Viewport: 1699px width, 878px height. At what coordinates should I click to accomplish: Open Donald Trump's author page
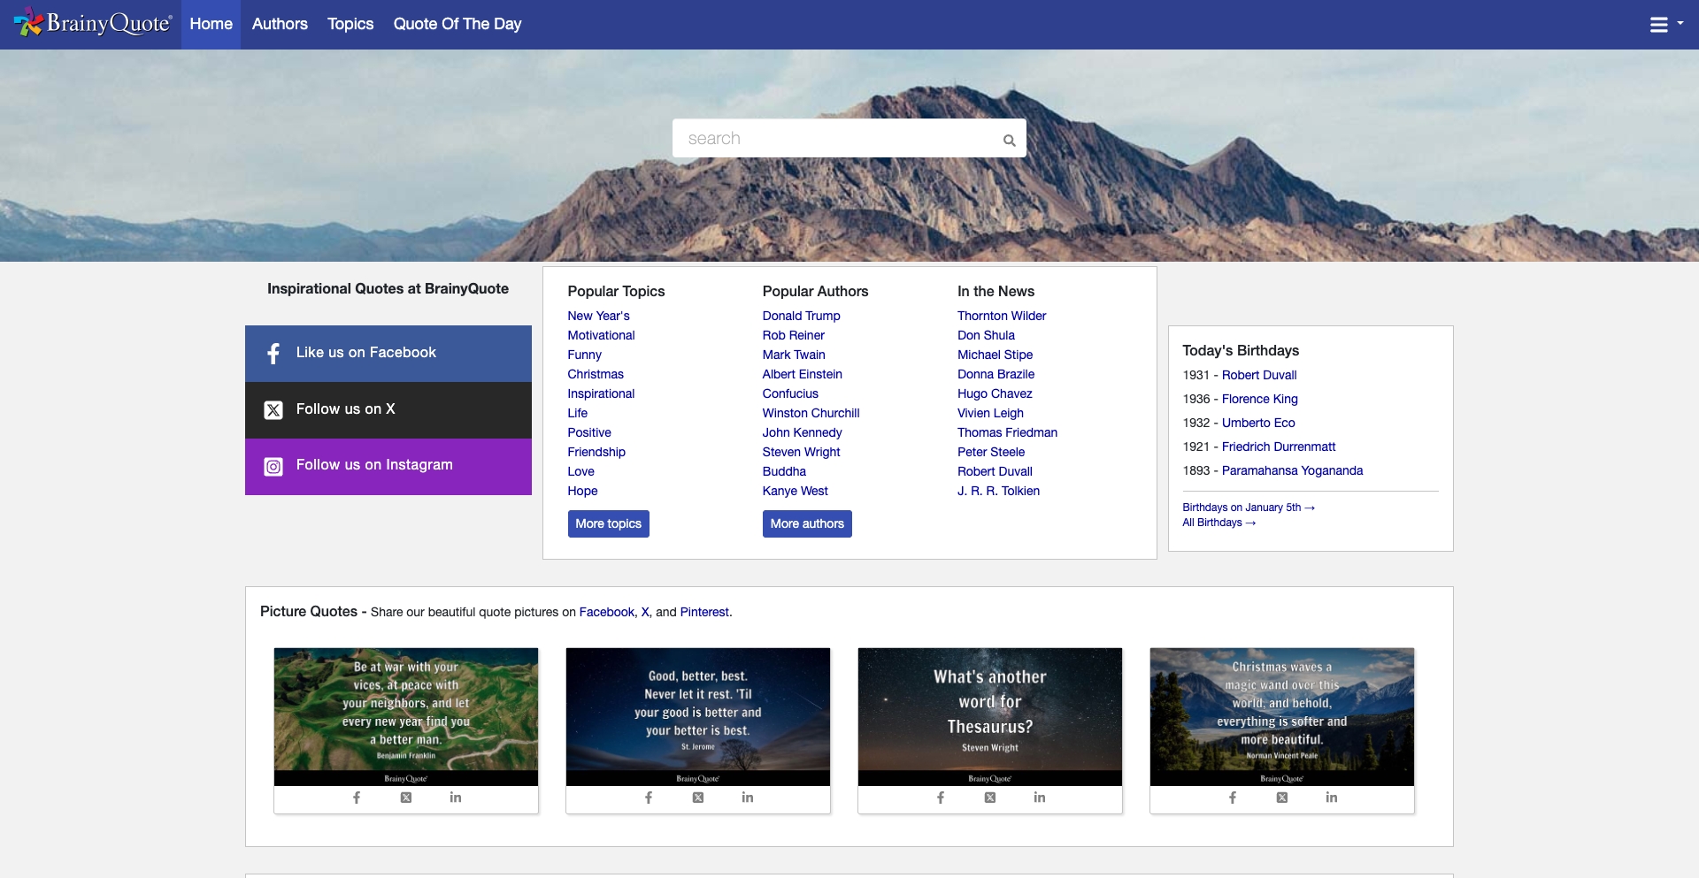[801, 316]
